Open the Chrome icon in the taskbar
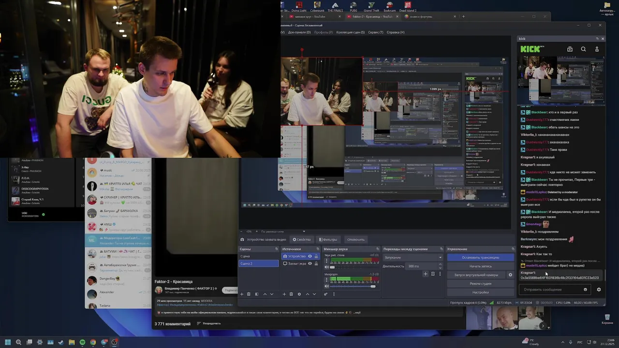Viewport: 619px width, 348px height. pos(93,342)
